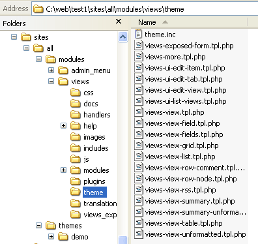Close the Folders pane

coord(119,22)
